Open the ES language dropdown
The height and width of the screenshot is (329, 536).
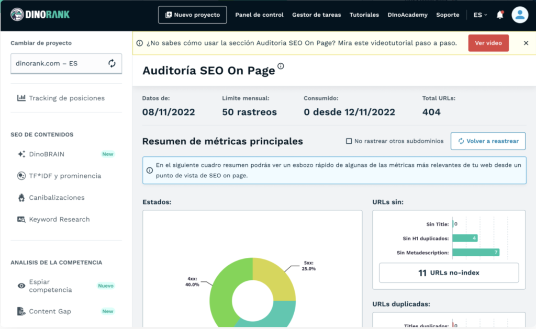click(480, 15)
